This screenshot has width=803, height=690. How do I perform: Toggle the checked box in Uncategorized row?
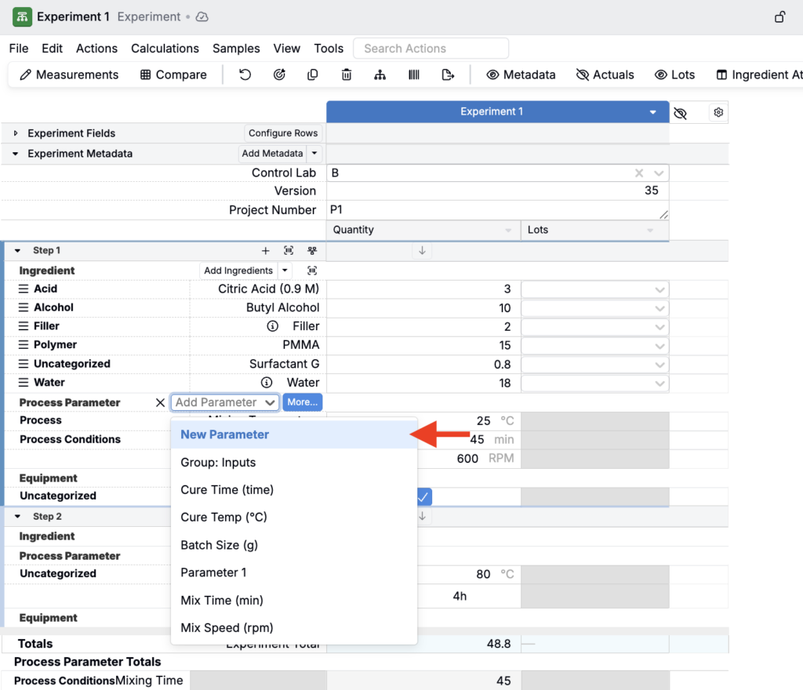click(424, 496)
